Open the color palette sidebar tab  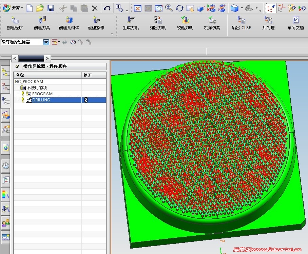(6, 194)
